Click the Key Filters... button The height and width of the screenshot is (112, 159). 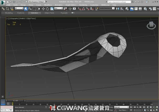click(x=123, y=110)
